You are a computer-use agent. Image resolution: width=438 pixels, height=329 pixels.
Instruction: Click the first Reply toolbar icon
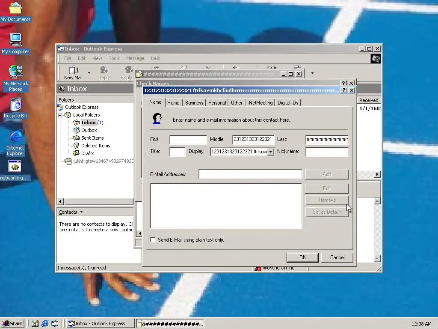[x=104, y=73]
